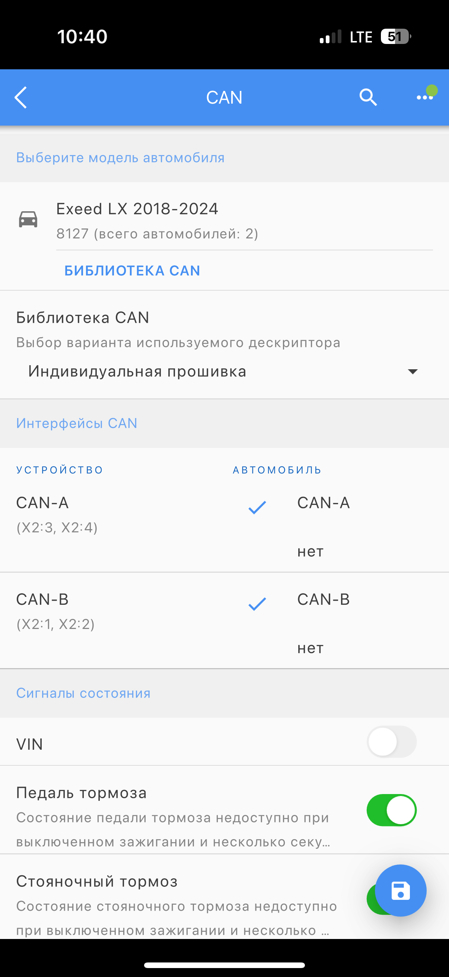This screenshot has width=449, height=977.
Task: Tap the CAN-A checkmark icon
Action: 257,507
